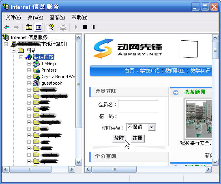Click the Up one level folder icon
Image resolution: width=221 pixels, height=184 pixels.
click(29, 27)
